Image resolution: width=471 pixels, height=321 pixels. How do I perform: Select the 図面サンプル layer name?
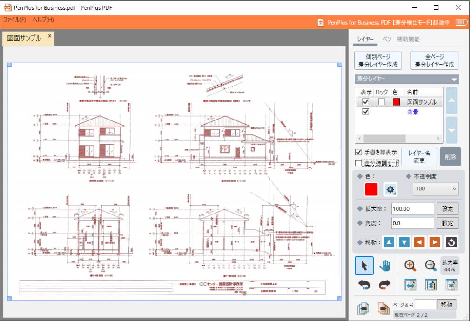click(x=422, y=102)
